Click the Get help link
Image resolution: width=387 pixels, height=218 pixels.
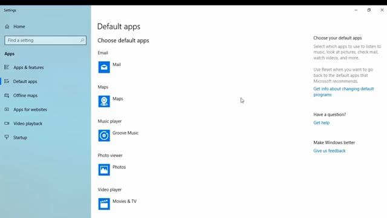[321, 122]
